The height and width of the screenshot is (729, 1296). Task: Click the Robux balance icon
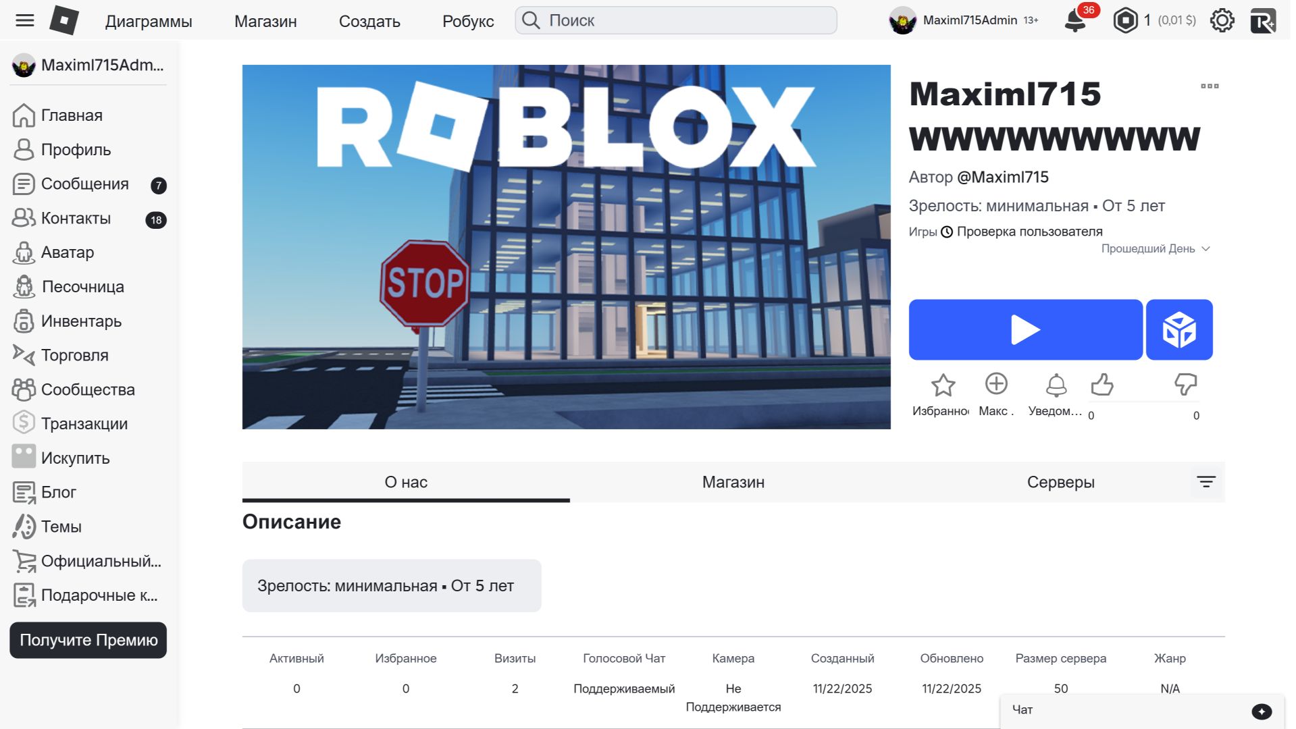click(1125, 20)
